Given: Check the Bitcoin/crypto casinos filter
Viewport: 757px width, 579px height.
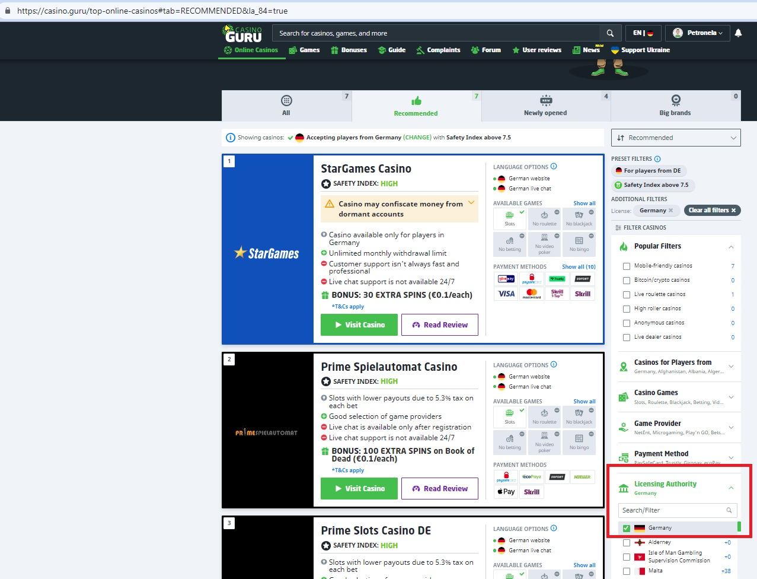Looking at the screenshot, I should point(627,280).
